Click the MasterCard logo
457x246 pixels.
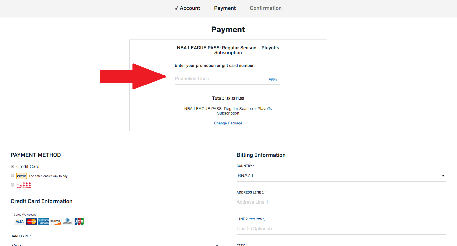[x=31, y=221]
